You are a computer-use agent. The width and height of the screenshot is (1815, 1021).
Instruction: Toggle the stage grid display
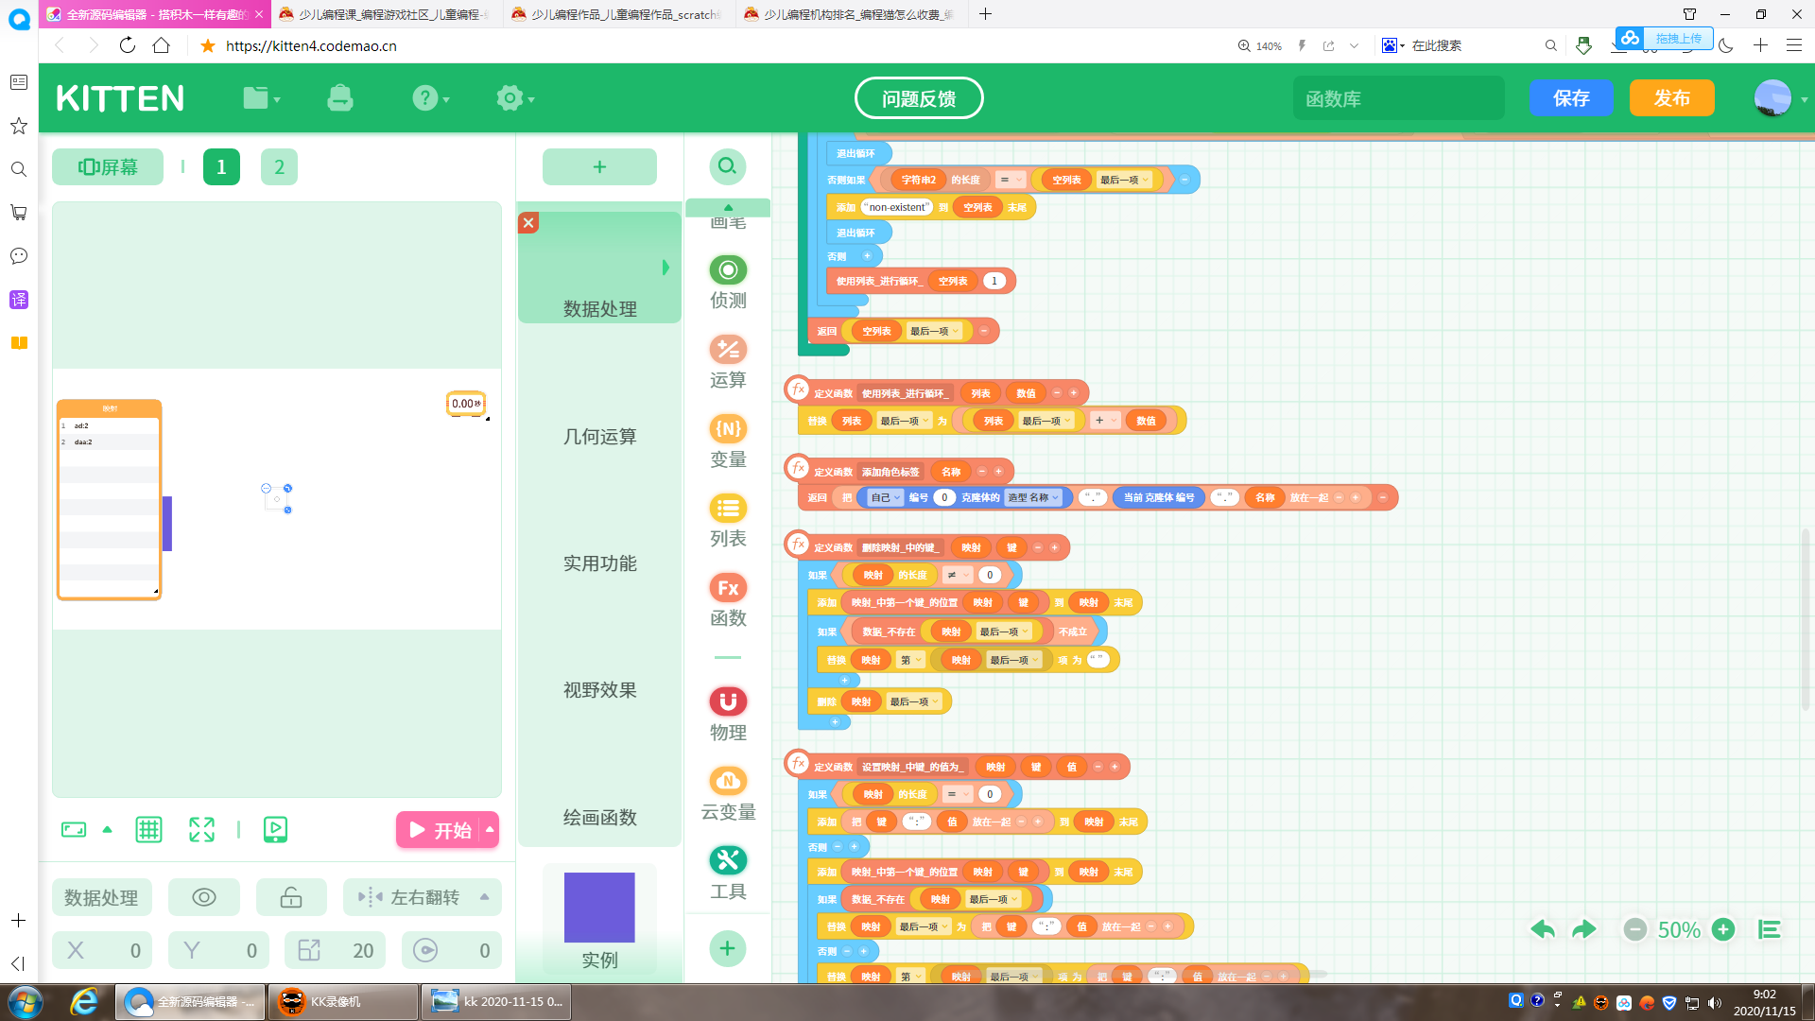(148, 829)
